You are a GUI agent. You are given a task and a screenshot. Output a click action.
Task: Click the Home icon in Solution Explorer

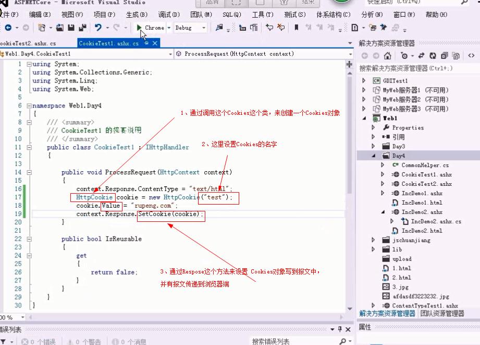[387, 56]
